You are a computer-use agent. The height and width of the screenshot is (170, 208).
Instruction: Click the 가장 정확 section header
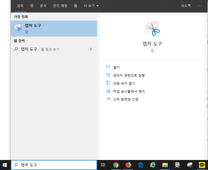click(21, 17)
